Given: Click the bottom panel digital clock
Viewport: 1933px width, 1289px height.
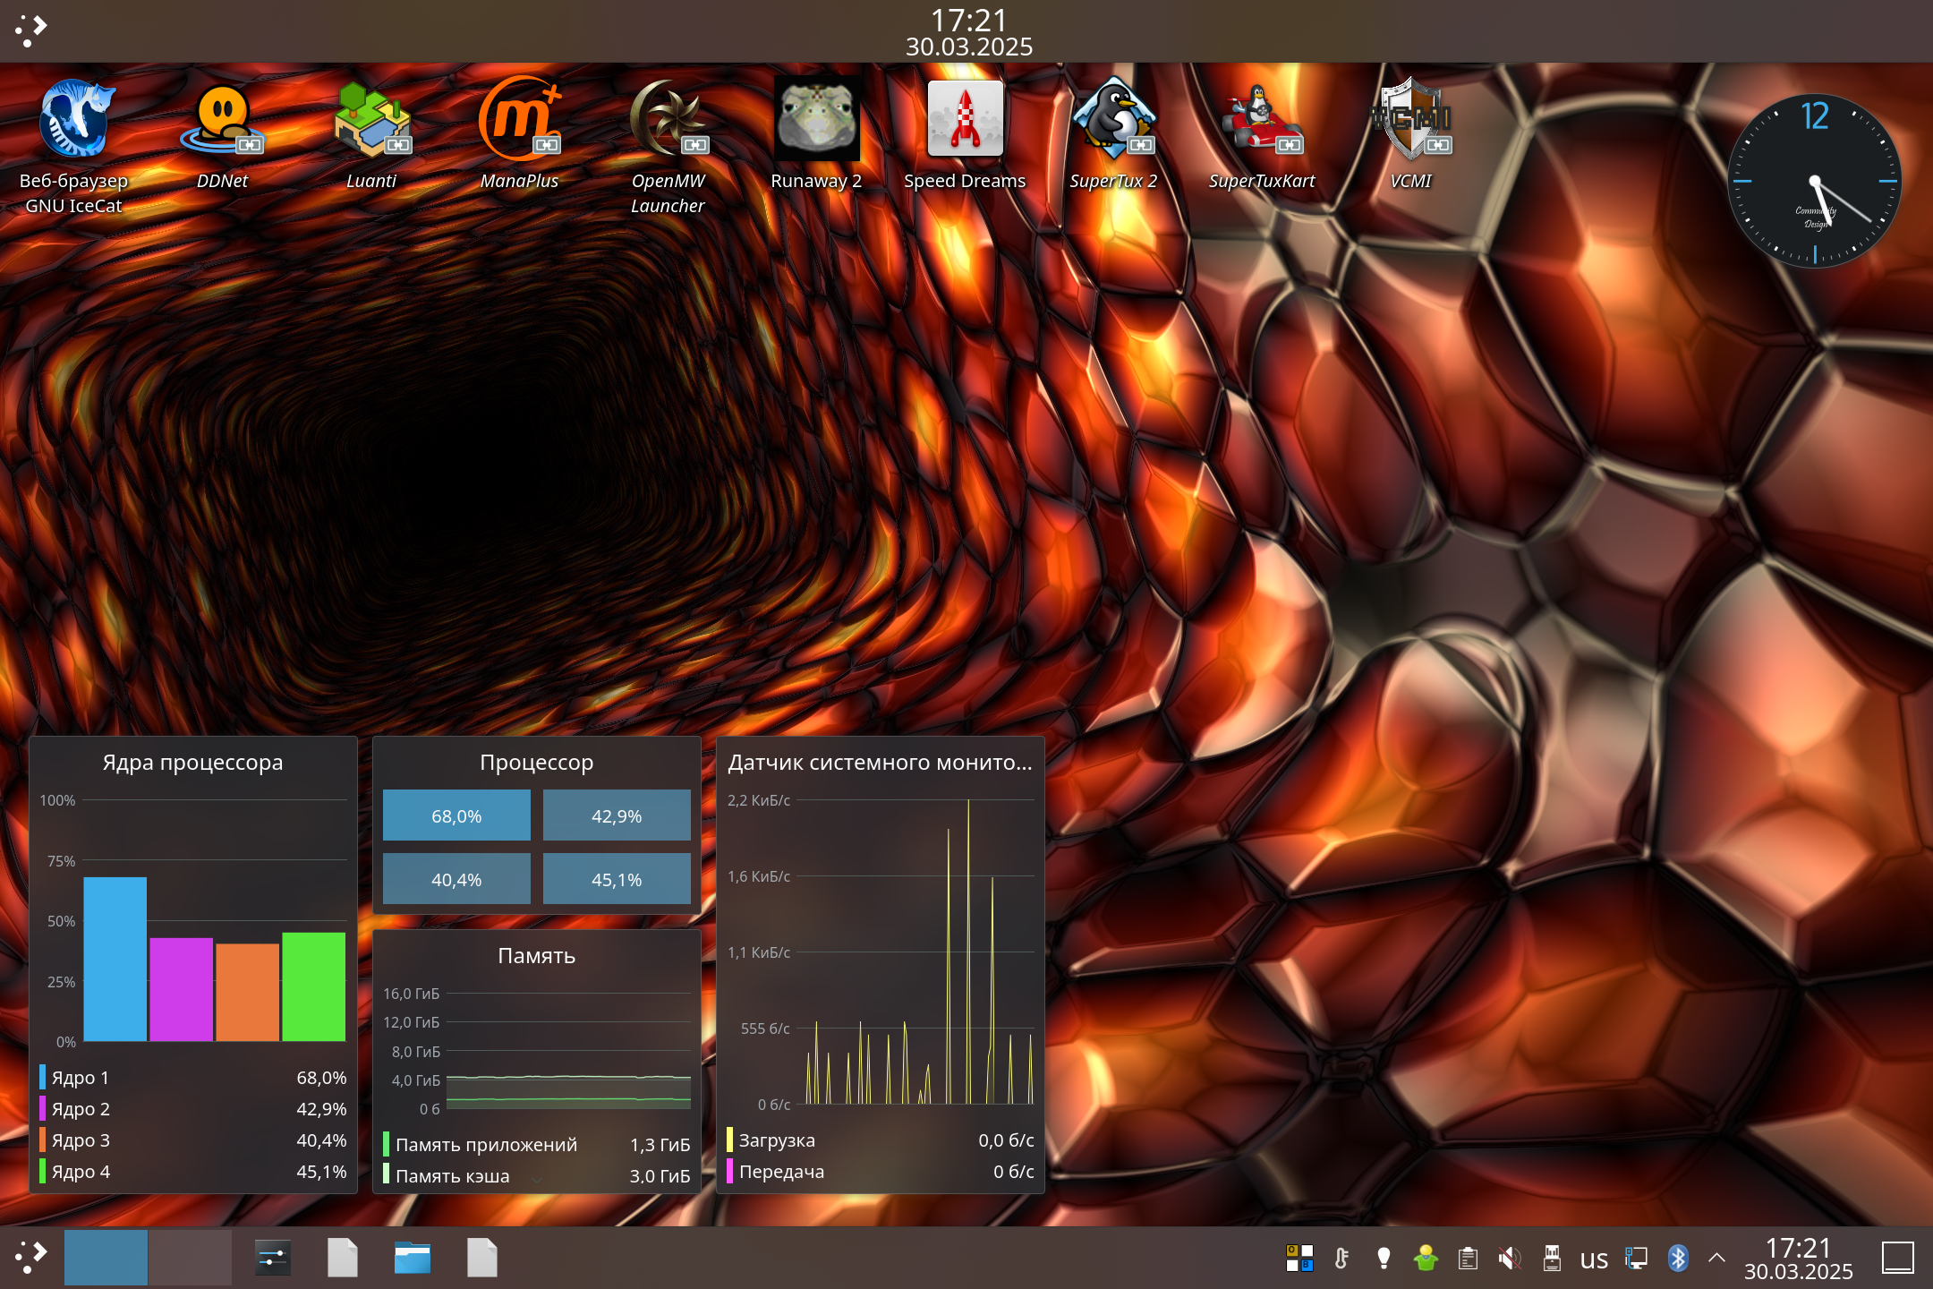Looking at the screenshot, I should (x=1798, y=1258).
